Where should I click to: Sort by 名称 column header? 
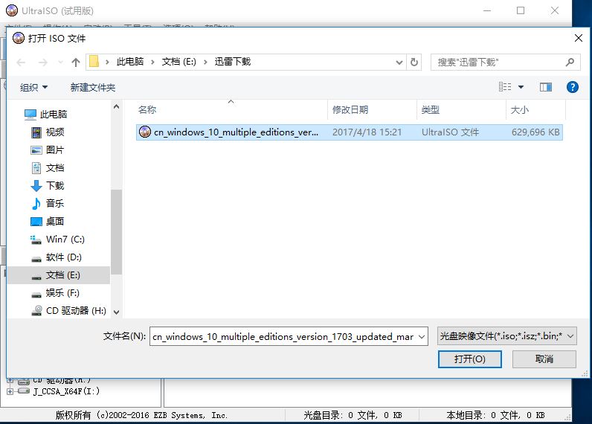[147, 110]
